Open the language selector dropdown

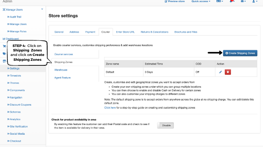(x=220, y=1)
